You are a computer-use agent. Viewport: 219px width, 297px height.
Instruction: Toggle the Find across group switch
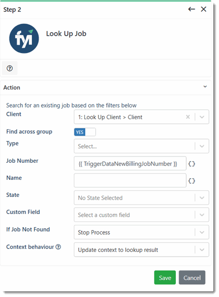click(x=85, y=132)
